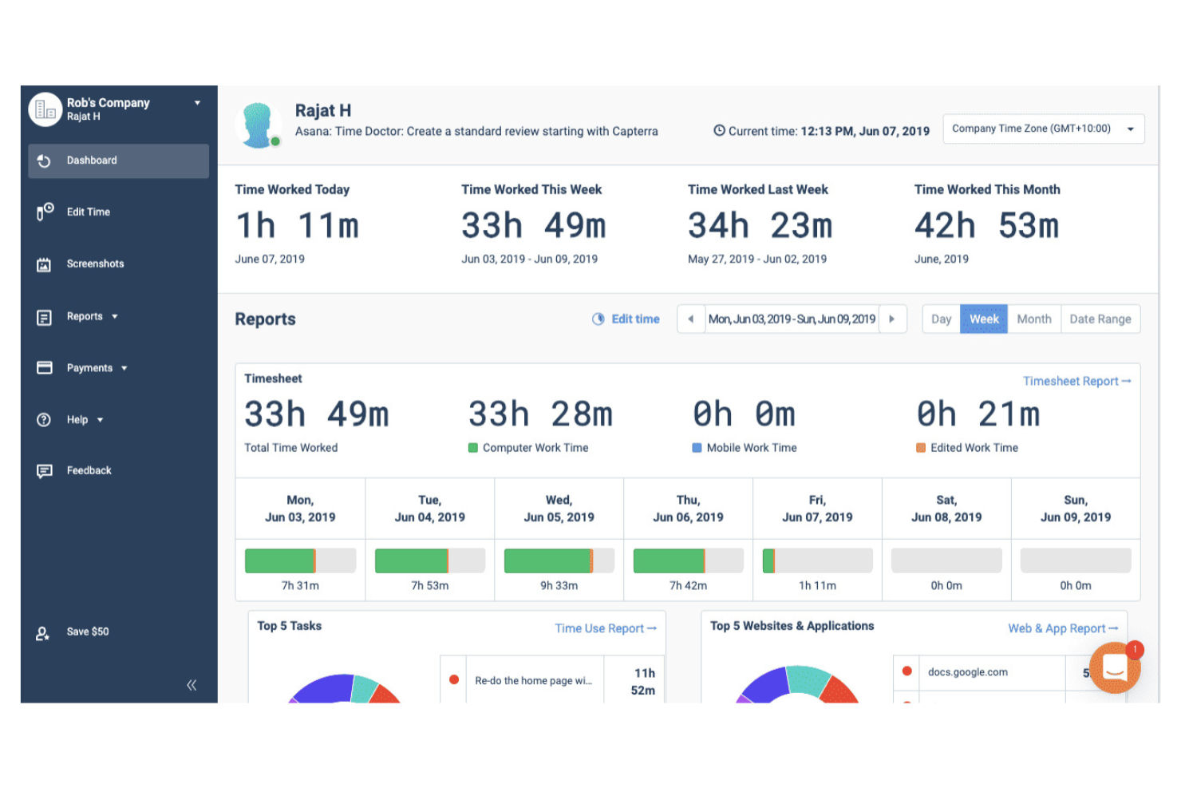Select the Week view tab

(984, 319)
